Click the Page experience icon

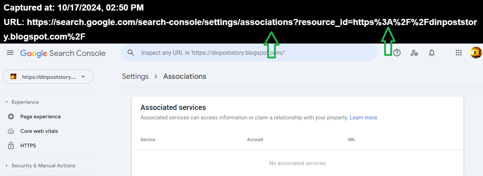point(11,116)
